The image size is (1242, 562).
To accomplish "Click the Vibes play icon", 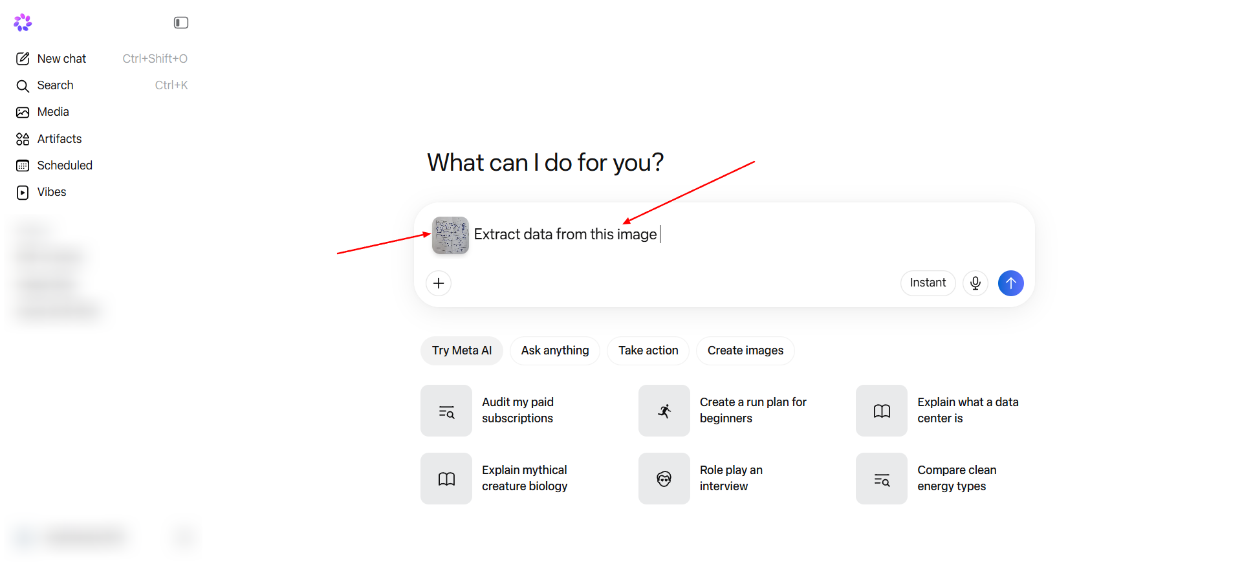I will click(x=23, y=193).
